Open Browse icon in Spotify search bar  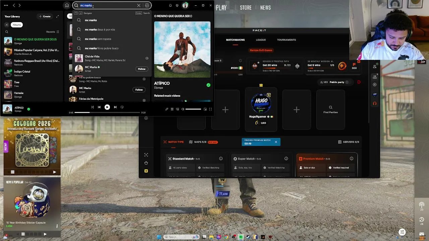[147, 5]
